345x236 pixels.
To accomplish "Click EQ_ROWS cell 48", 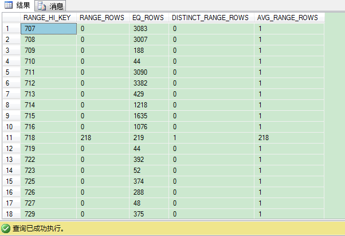I will [149, 203].
